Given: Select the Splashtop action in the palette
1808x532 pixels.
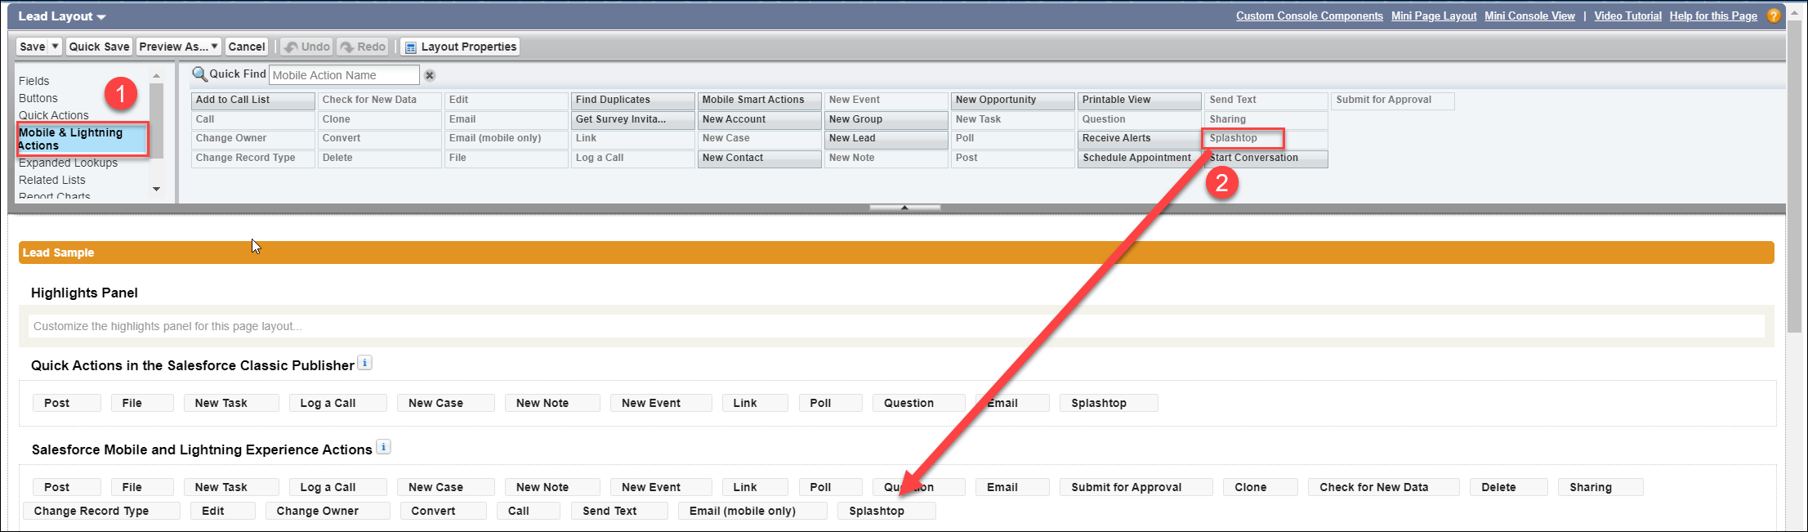Looking at the screenshot, I should [1243, 138].
